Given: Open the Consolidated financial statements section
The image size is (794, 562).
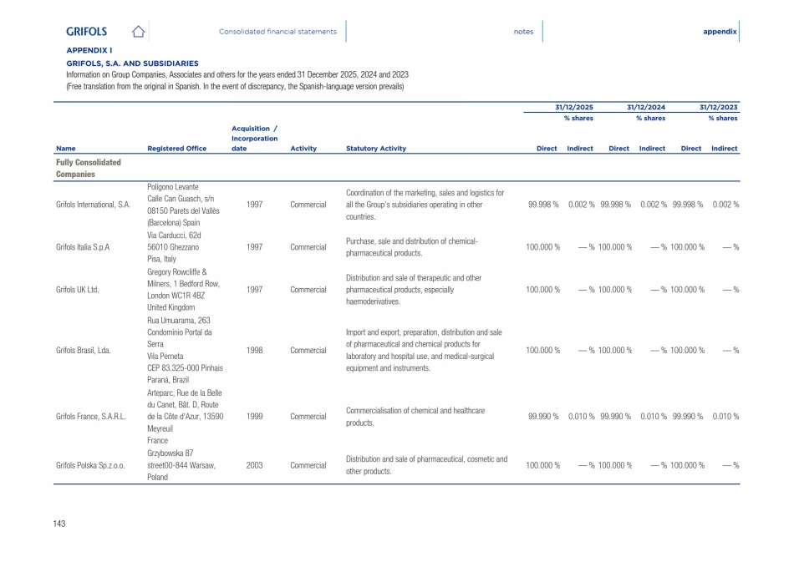Looking at the screenshot, I should tap(277, 32).
